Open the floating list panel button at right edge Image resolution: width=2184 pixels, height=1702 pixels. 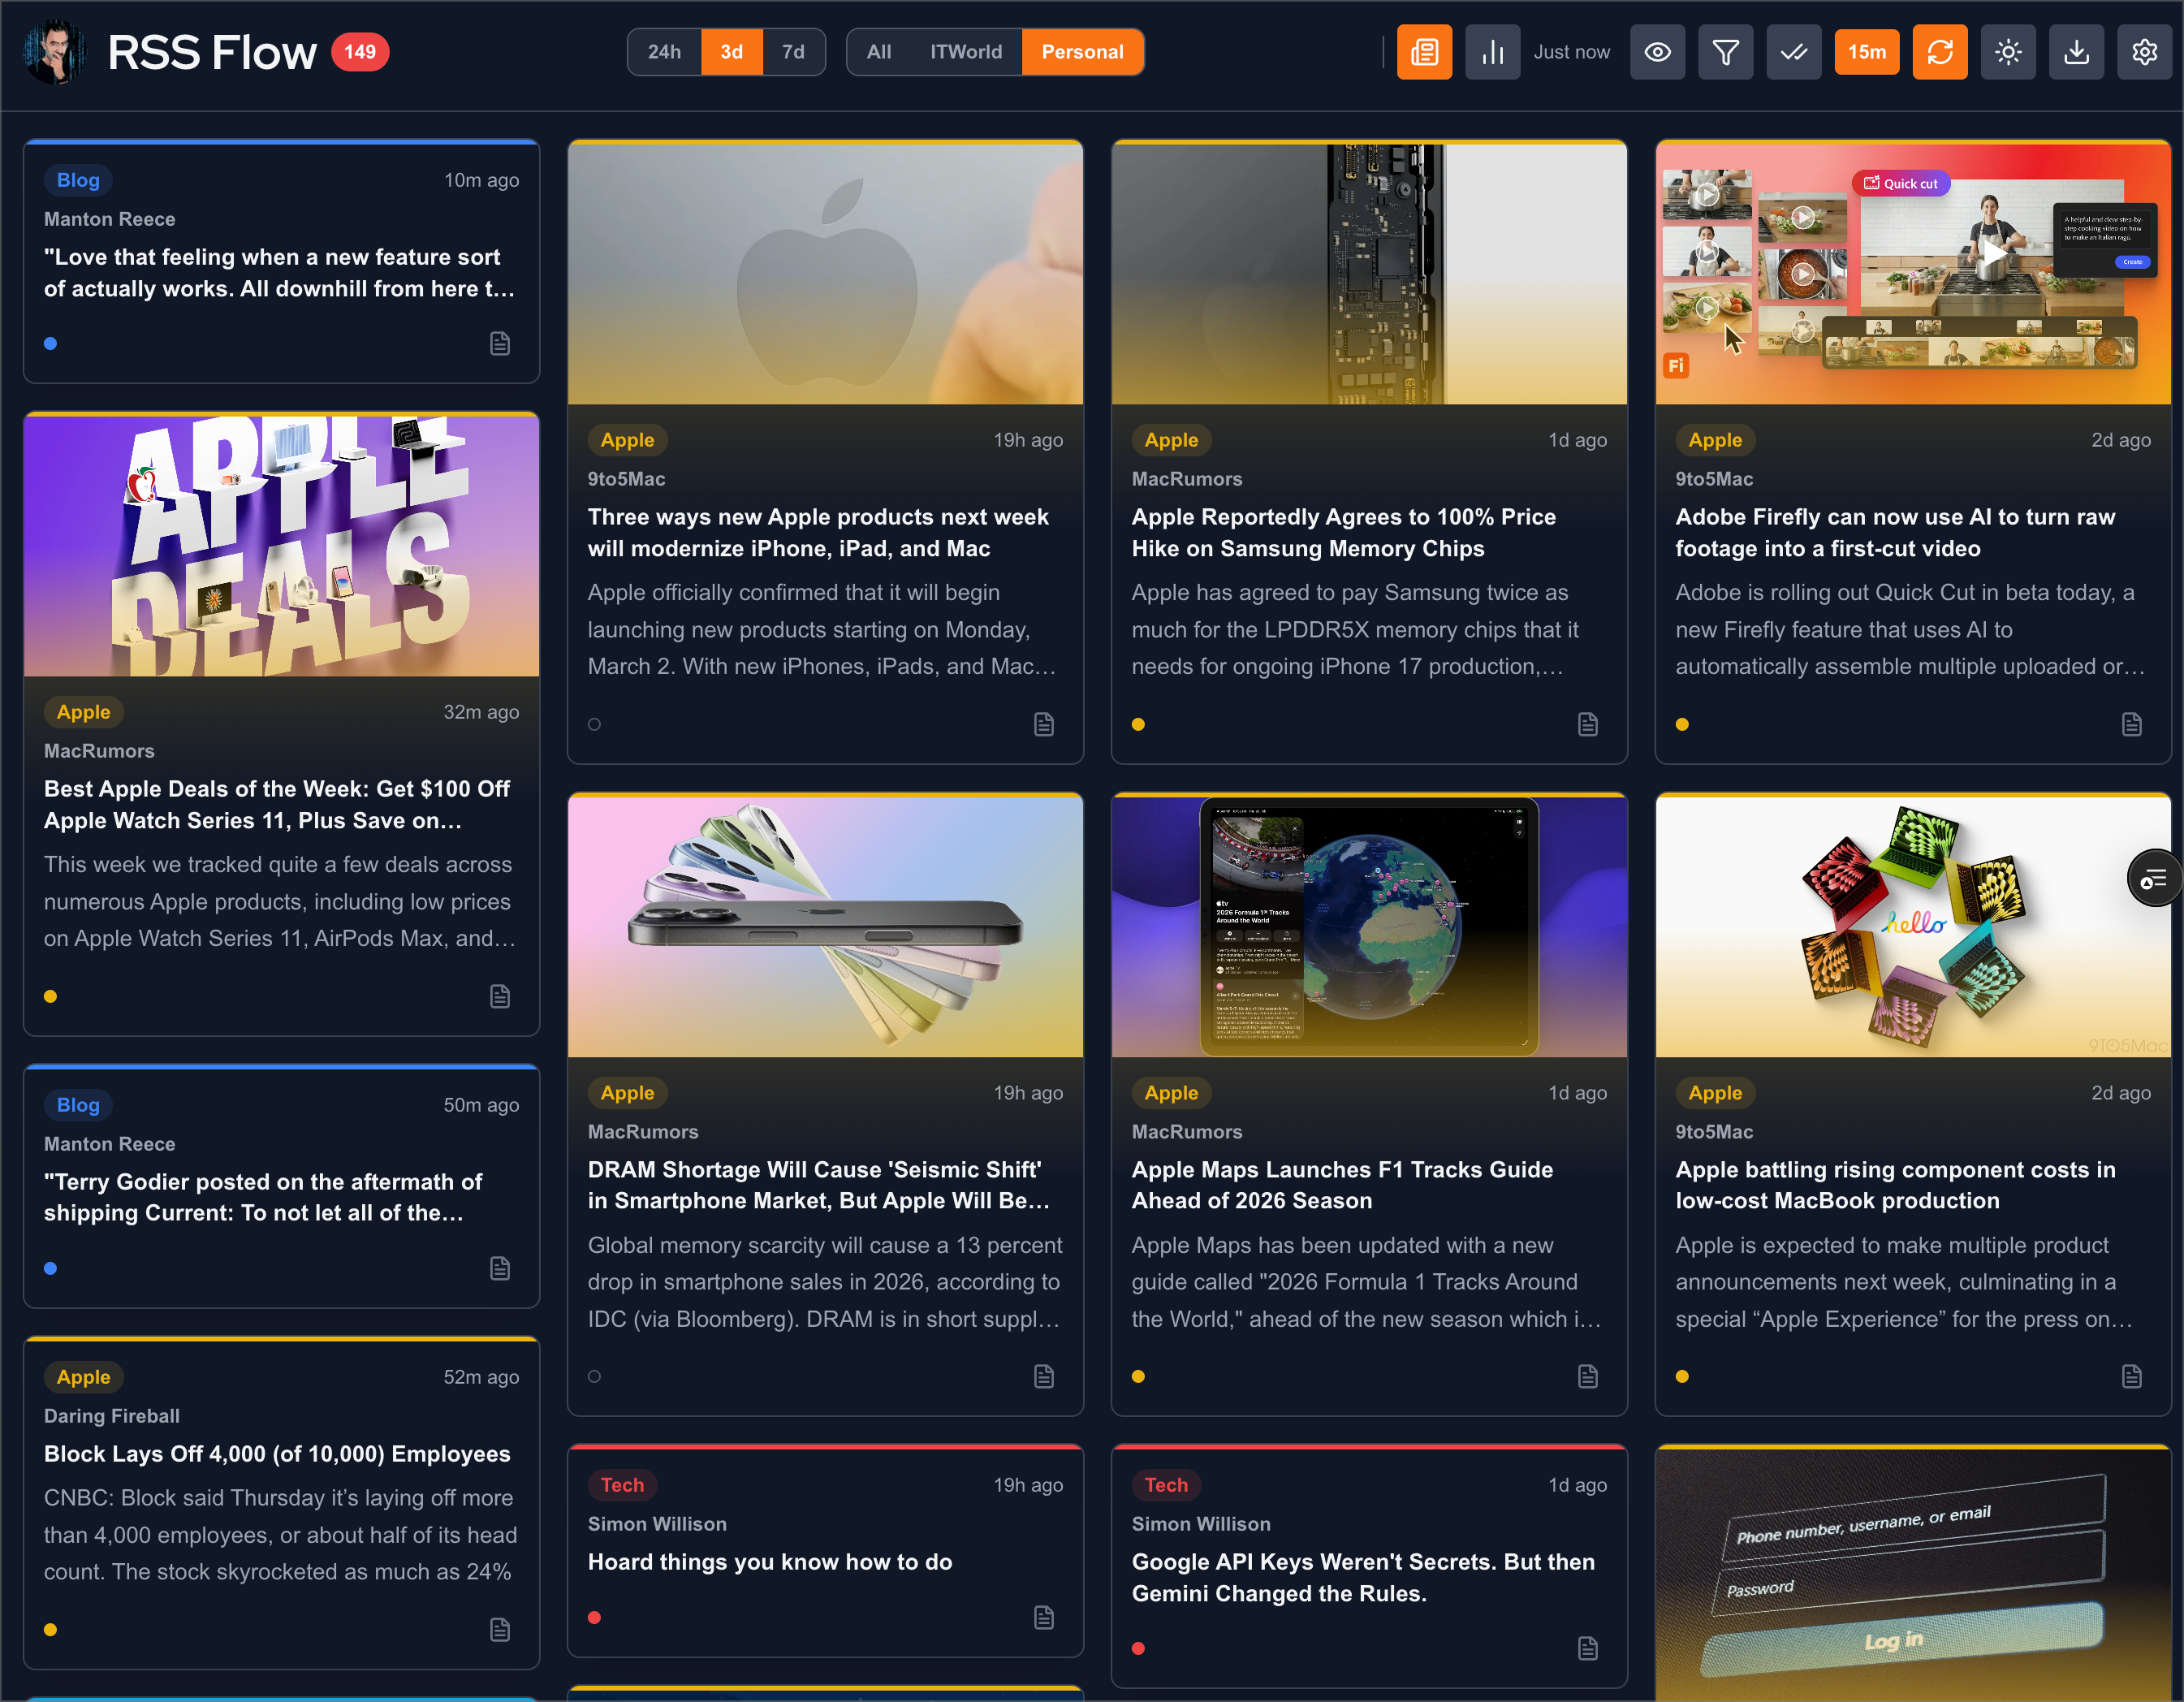(2153, 878)
